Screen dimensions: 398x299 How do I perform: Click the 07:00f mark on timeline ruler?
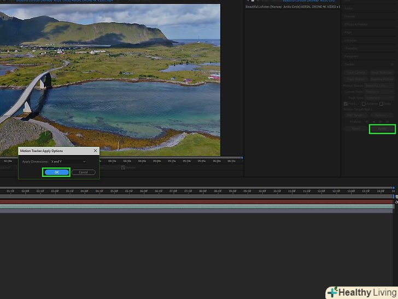173,191
